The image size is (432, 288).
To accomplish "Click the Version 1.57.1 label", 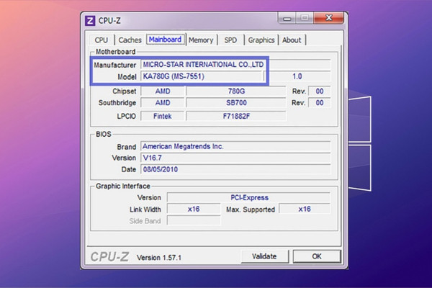I will coord(159,258).
